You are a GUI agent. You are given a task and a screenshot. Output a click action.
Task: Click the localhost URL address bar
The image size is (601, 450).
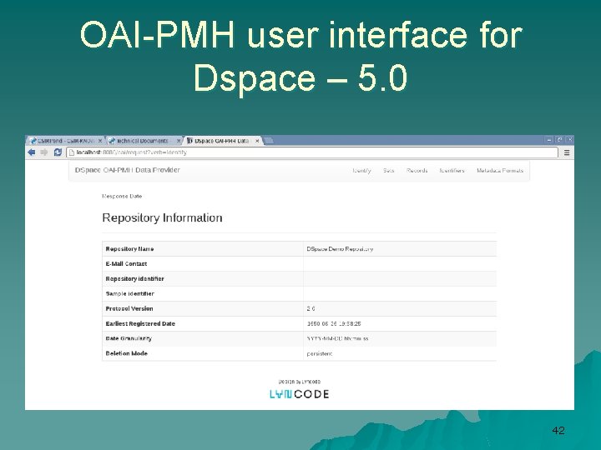click(x=312, y=152)
